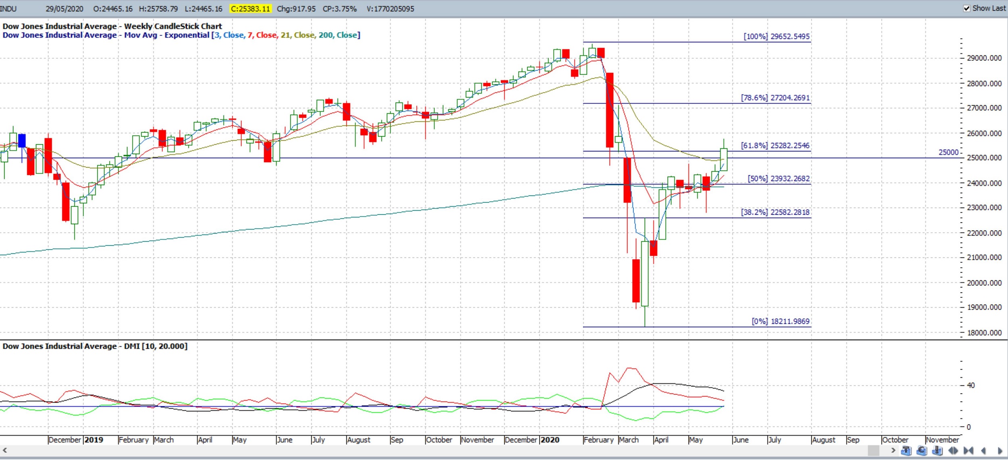Click the [38.2%] 22582.2818 Fibonacci label
The width and height of the screenshot is (1008, 460).
(775, 212)
